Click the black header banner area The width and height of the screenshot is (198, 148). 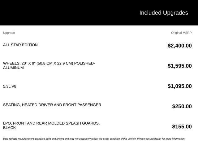pos(99,13)
